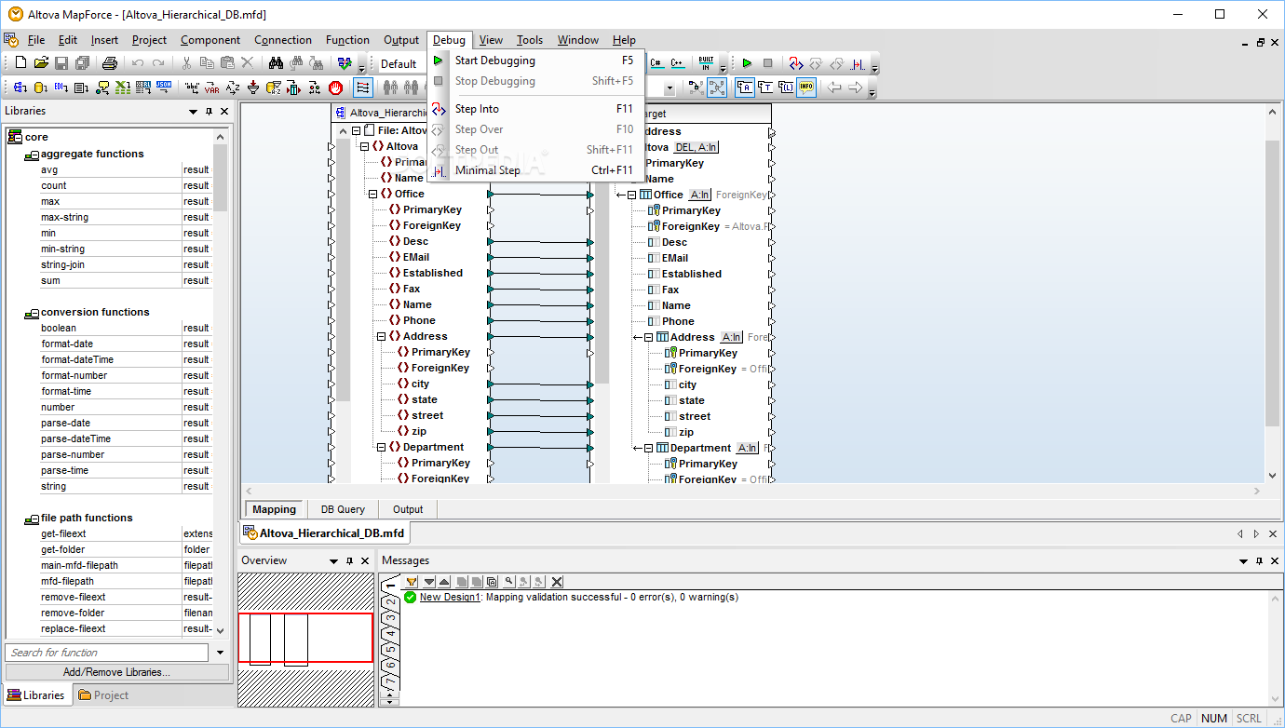Switch to the DB Query tab
Image resolution: width=1285 pixels, height=728 pixels.
point(343,509)
